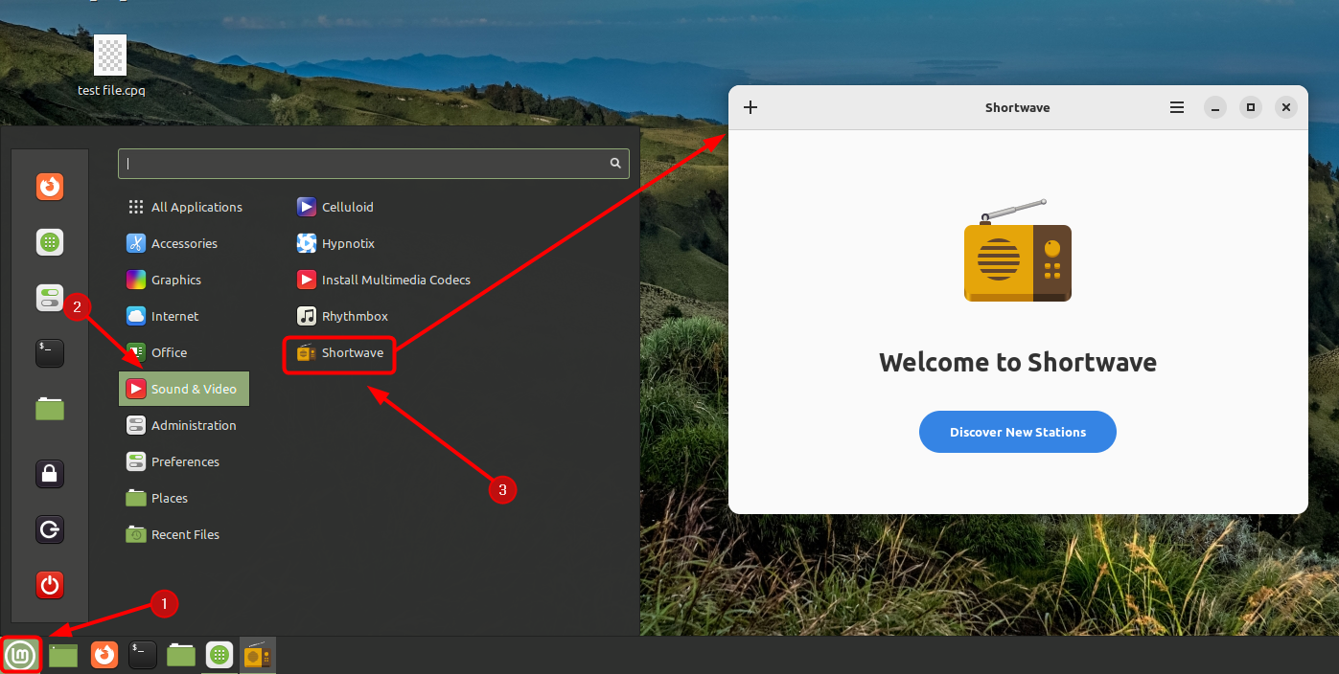
Task: Select the All Applications category
Action: pyautogui.click(x=184, y=207)
